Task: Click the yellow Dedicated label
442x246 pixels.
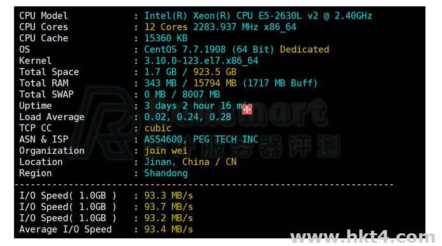Action: 304,50
